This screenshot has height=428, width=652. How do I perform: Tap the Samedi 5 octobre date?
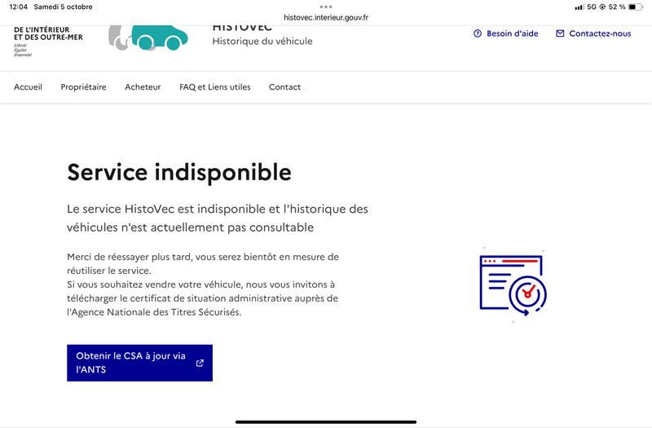pos(64,7)
